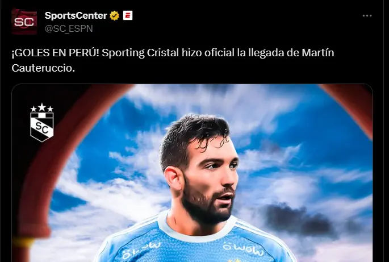This screenshot has height=262, width=389.
Task: Click the three stars above the crest
Action: click(41, 107)
